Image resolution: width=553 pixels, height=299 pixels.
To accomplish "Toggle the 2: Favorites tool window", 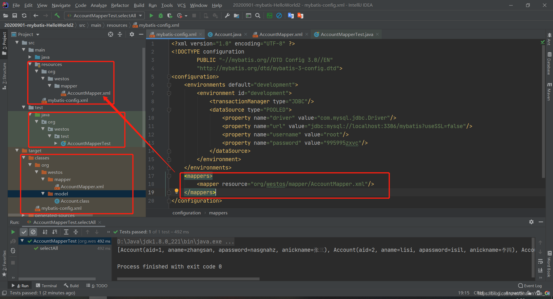I will [4, 263].
